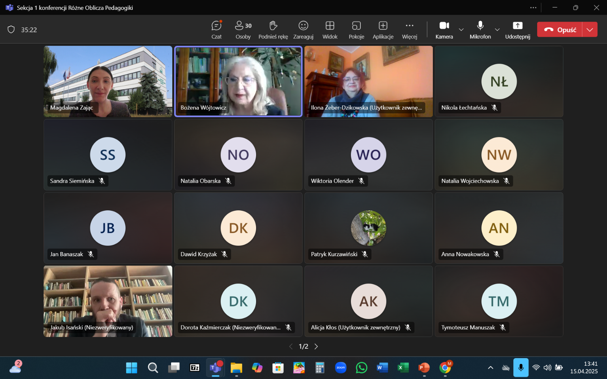Expand microphone options dropdown arrow

[497, 30]
